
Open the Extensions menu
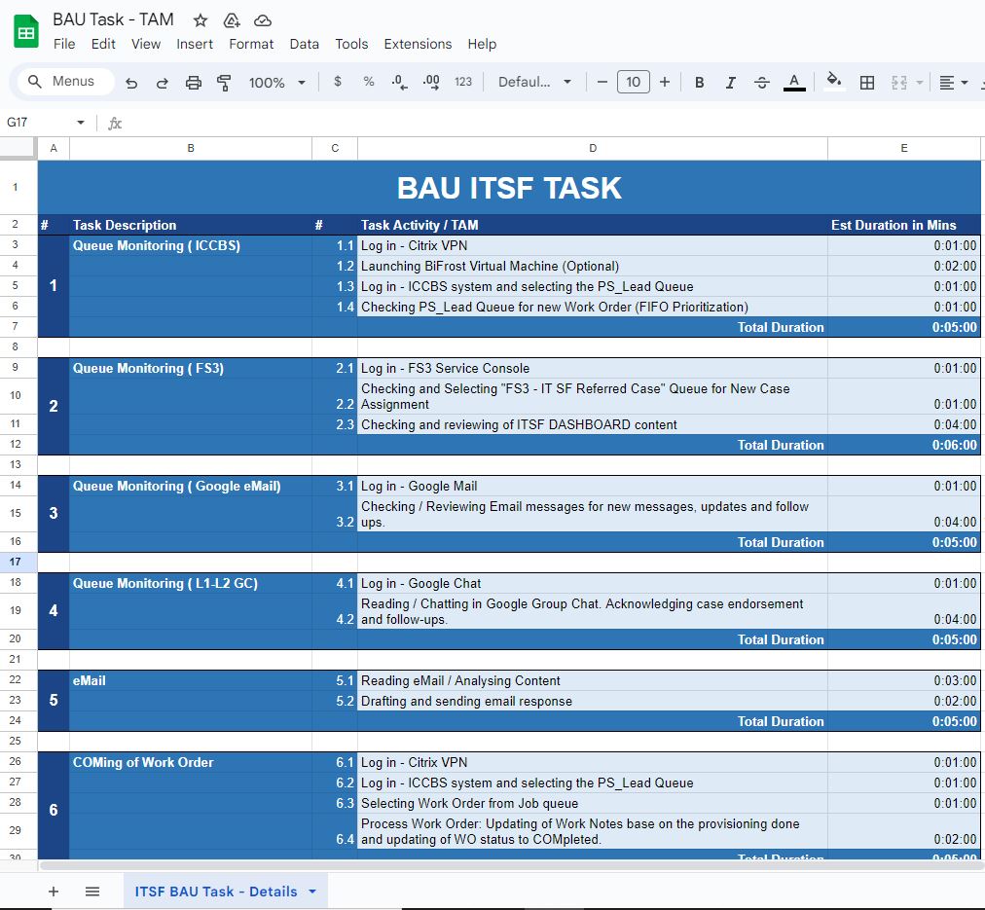(418, 44)
